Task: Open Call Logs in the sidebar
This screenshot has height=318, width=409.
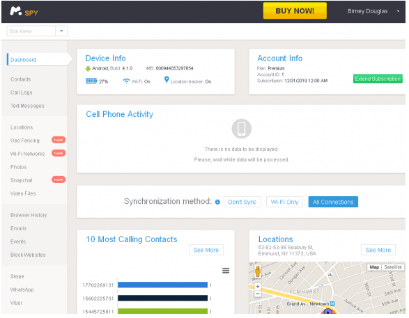Action: [22, 93]
